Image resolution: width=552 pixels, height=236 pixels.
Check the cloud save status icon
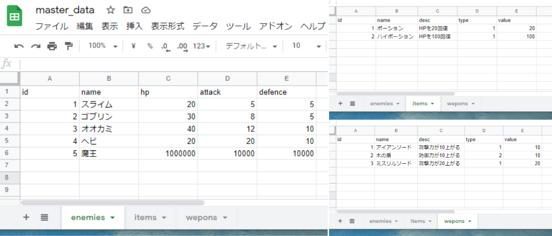pyautogui.click(x=146, y=10)
